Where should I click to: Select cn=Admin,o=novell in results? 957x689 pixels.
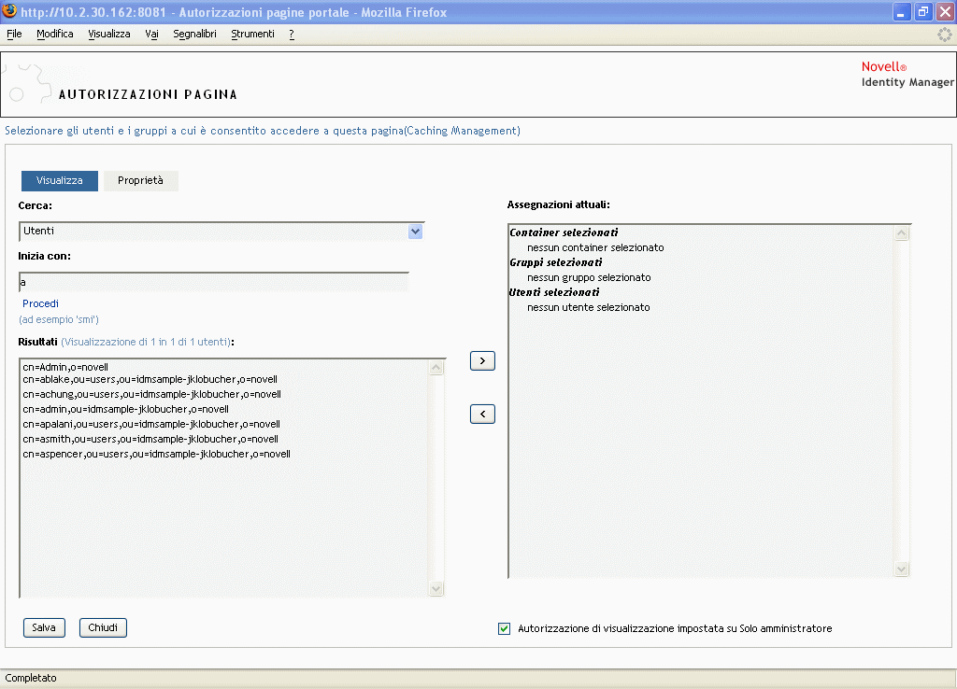(65, 367)
